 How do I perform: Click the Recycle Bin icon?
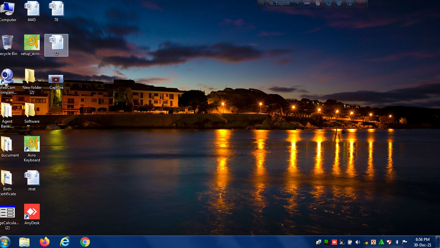7,43
